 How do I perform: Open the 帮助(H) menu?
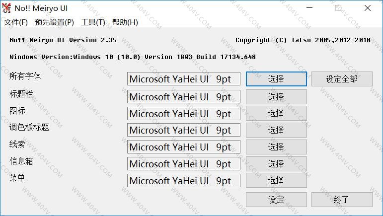(125, 22)
